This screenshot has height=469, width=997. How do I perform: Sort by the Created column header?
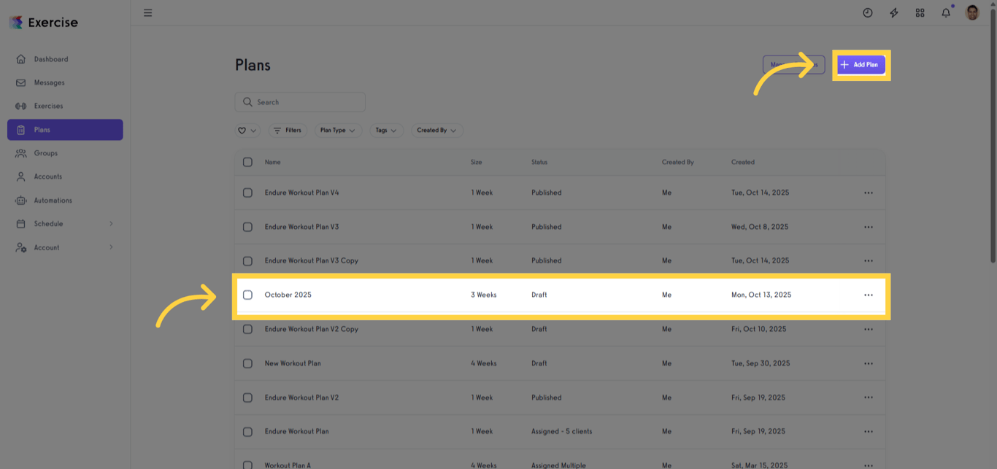[743, 162]
